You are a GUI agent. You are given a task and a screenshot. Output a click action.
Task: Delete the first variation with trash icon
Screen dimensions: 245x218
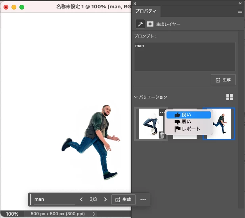tap(162, 135)
